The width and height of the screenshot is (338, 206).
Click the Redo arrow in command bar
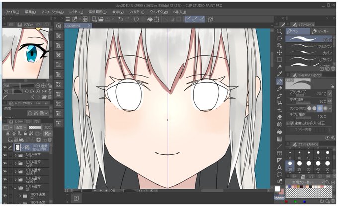pos(127,19)
